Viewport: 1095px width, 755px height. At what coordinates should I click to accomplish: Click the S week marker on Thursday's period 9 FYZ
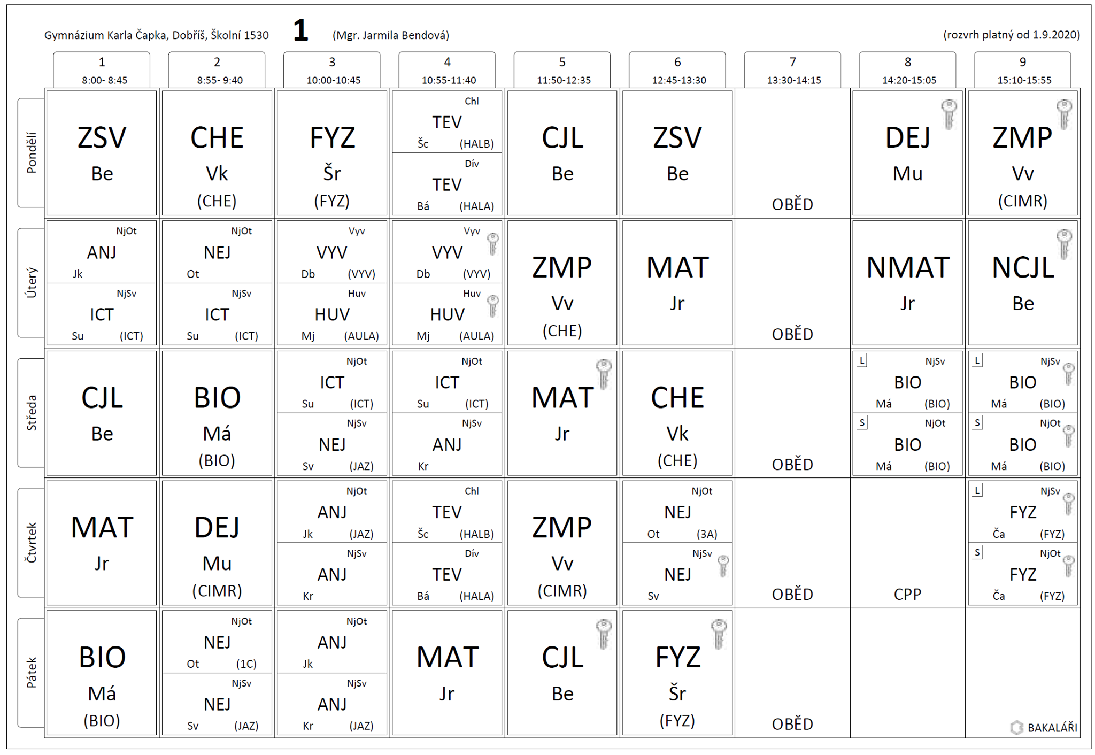(977, 552)
